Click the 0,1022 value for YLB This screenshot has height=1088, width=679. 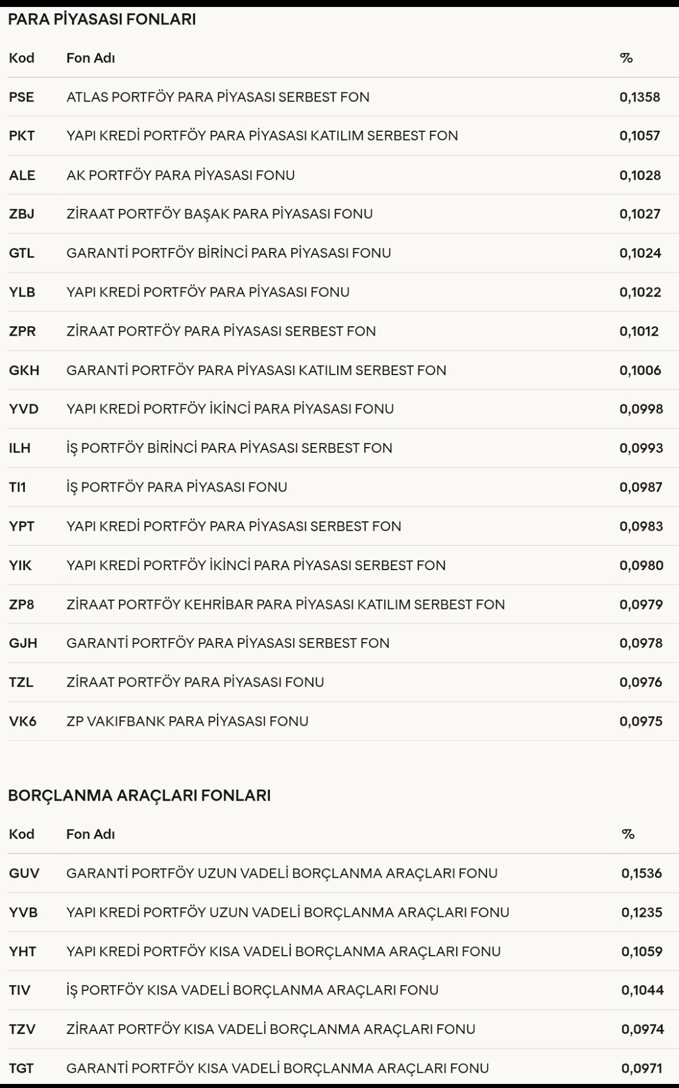click(x=640, y=292)
